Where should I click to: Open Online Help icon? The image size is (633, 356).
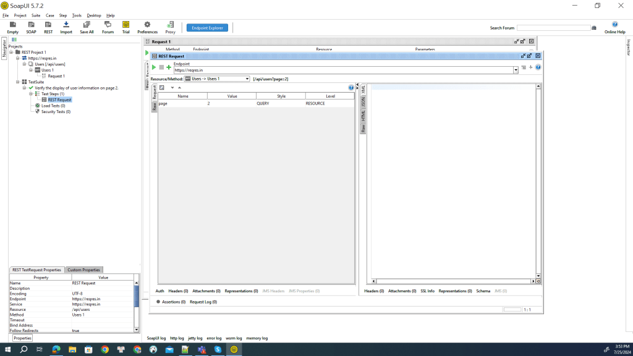[x=614, y=27]
